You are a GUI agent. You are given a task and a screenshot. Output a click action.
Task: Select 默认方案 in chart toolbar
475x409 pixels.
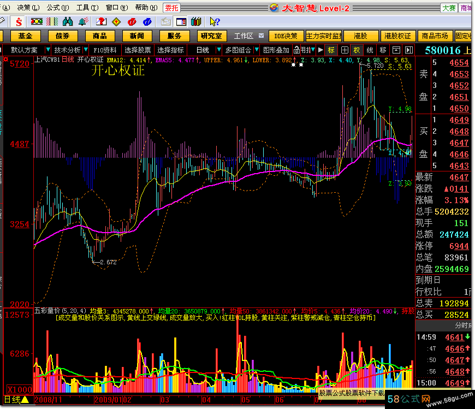[24, 50]
